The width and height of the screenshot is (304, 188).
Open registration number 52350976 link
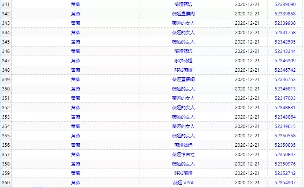pyautogui.click(x=285, y=164)
